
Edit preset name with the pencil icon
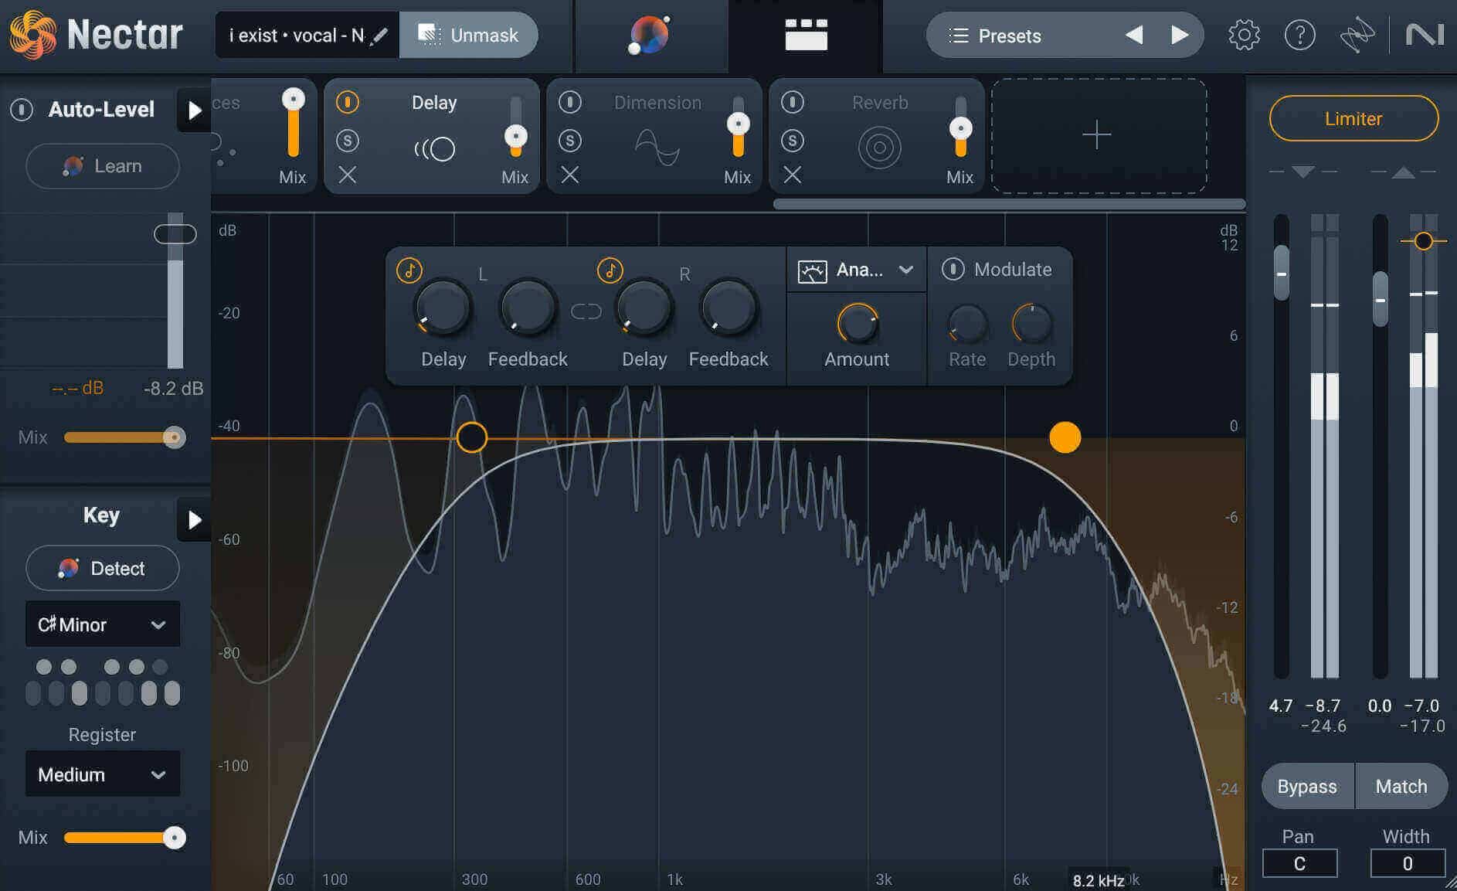(379, 36)
